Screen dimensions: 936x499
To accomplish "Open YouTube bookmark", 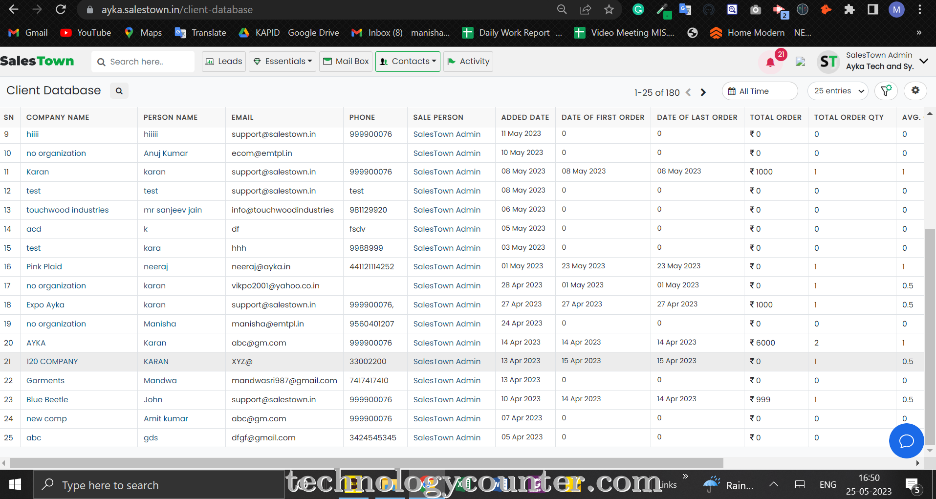I will pyautogui.click(x=86, y=33).
